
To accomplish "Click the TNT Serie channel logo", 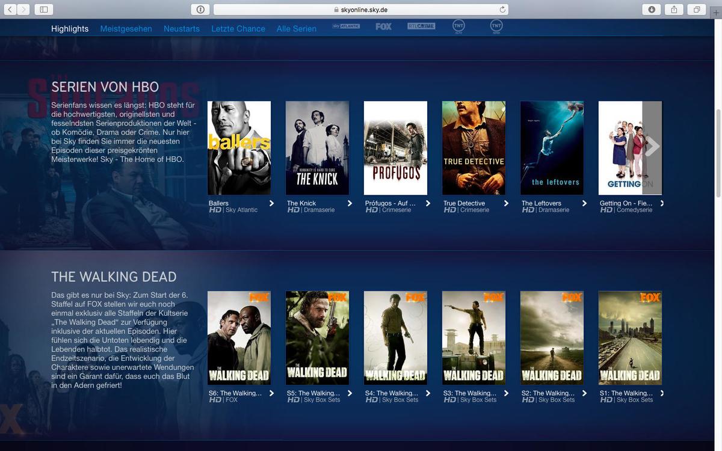I will [496, 26].
